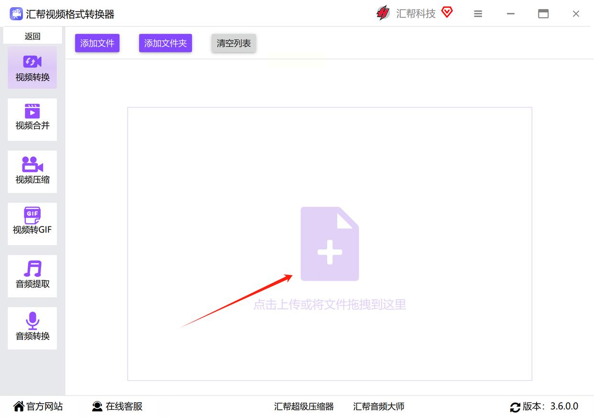The height and width of the screenshot is (417, 594).
Task: Clear the list with 清空列表
Action: pyautogui.click(x=233, y=43)
